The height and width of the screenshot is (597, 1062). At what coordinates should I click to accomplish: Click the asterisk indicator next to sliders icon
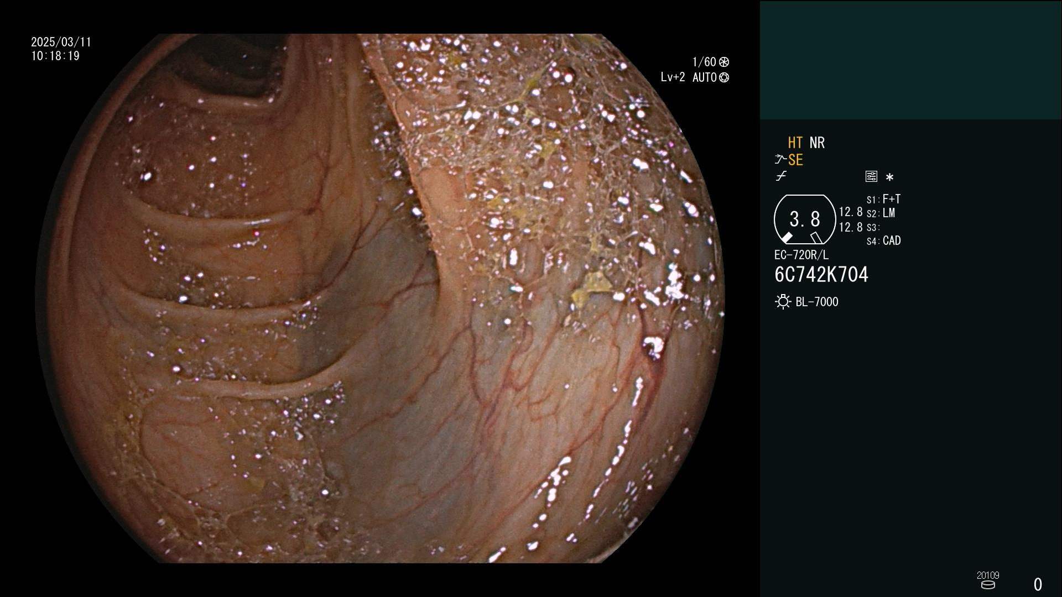[x=889, y=177]
